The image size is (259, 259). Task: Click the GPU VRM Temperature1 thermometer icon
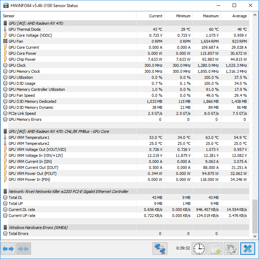click(x=5, y=137)
